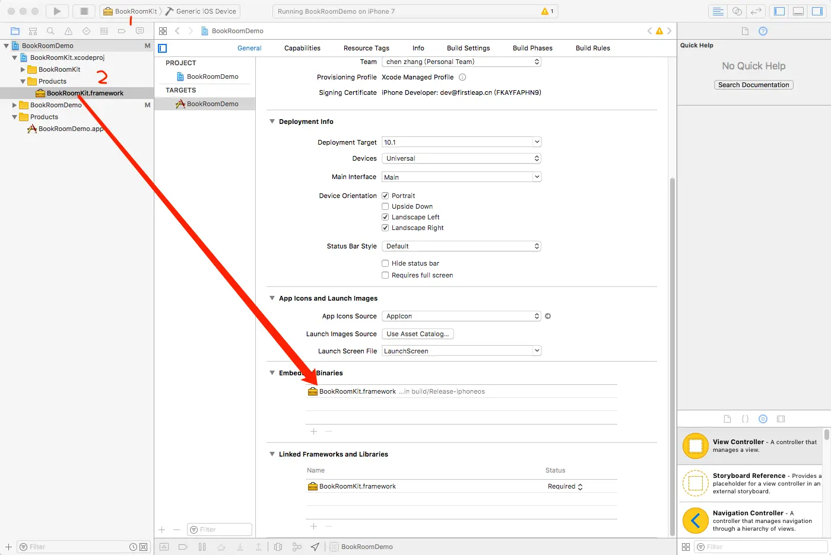This screenshot has width=831, height=555.
Task: Open the Breakpoint navigator tab
Action: tap(122, 31)
